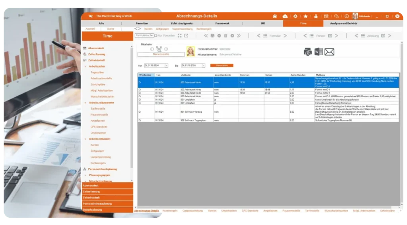Click the code brackets icon near Konten
The image size is (407, 225).
pyautogui.click(x=138, y=29)
